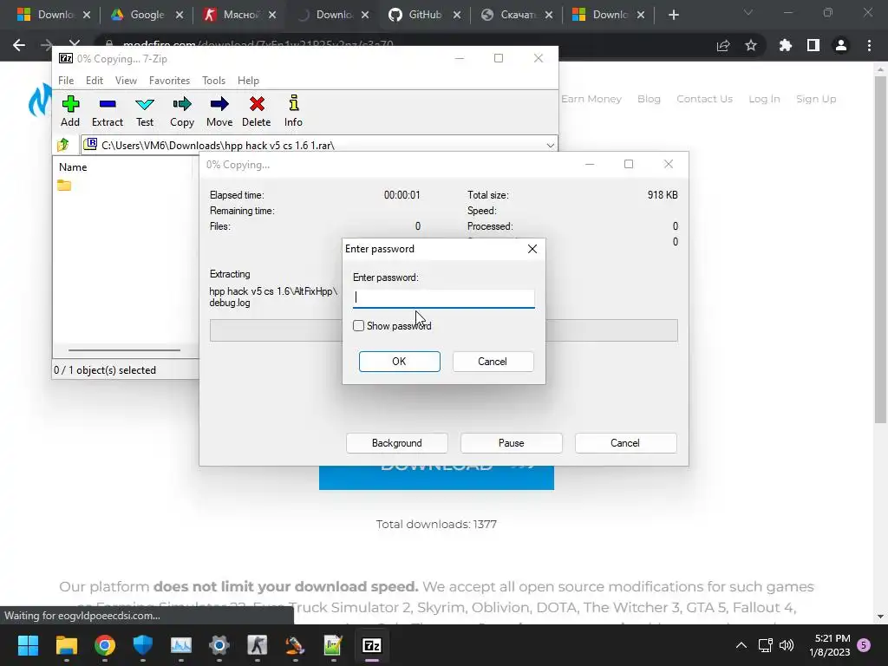Toggle the Chrome side panel icon
The image size is (888, 666).
pos(813,45)
